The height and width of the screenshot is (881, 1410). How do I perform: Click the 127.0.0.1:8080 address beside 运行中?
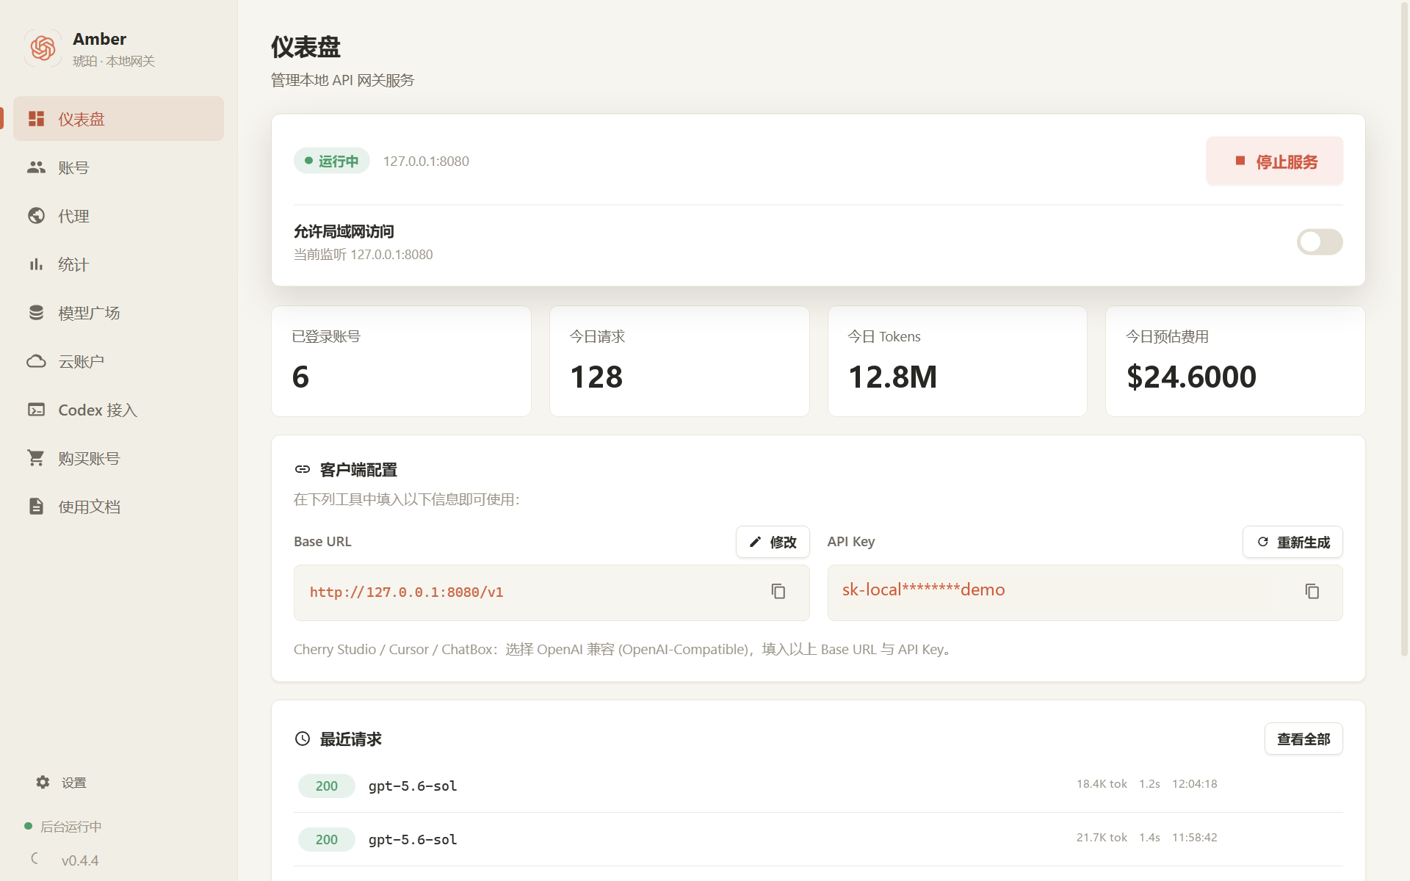click(426, 161)
